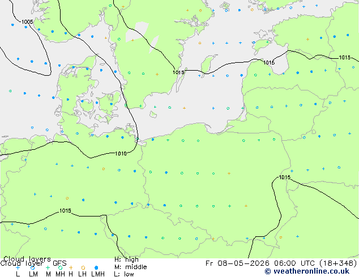
Task: Click the 'MH' legend abbreviation text
Action: 60,274
